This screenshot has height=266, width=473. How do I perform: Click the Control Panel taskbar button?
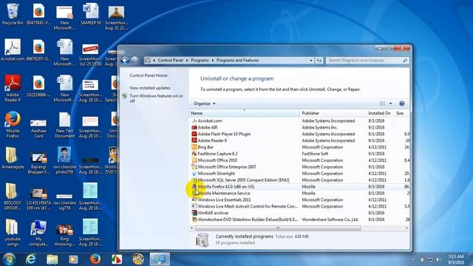pos(160,259)
